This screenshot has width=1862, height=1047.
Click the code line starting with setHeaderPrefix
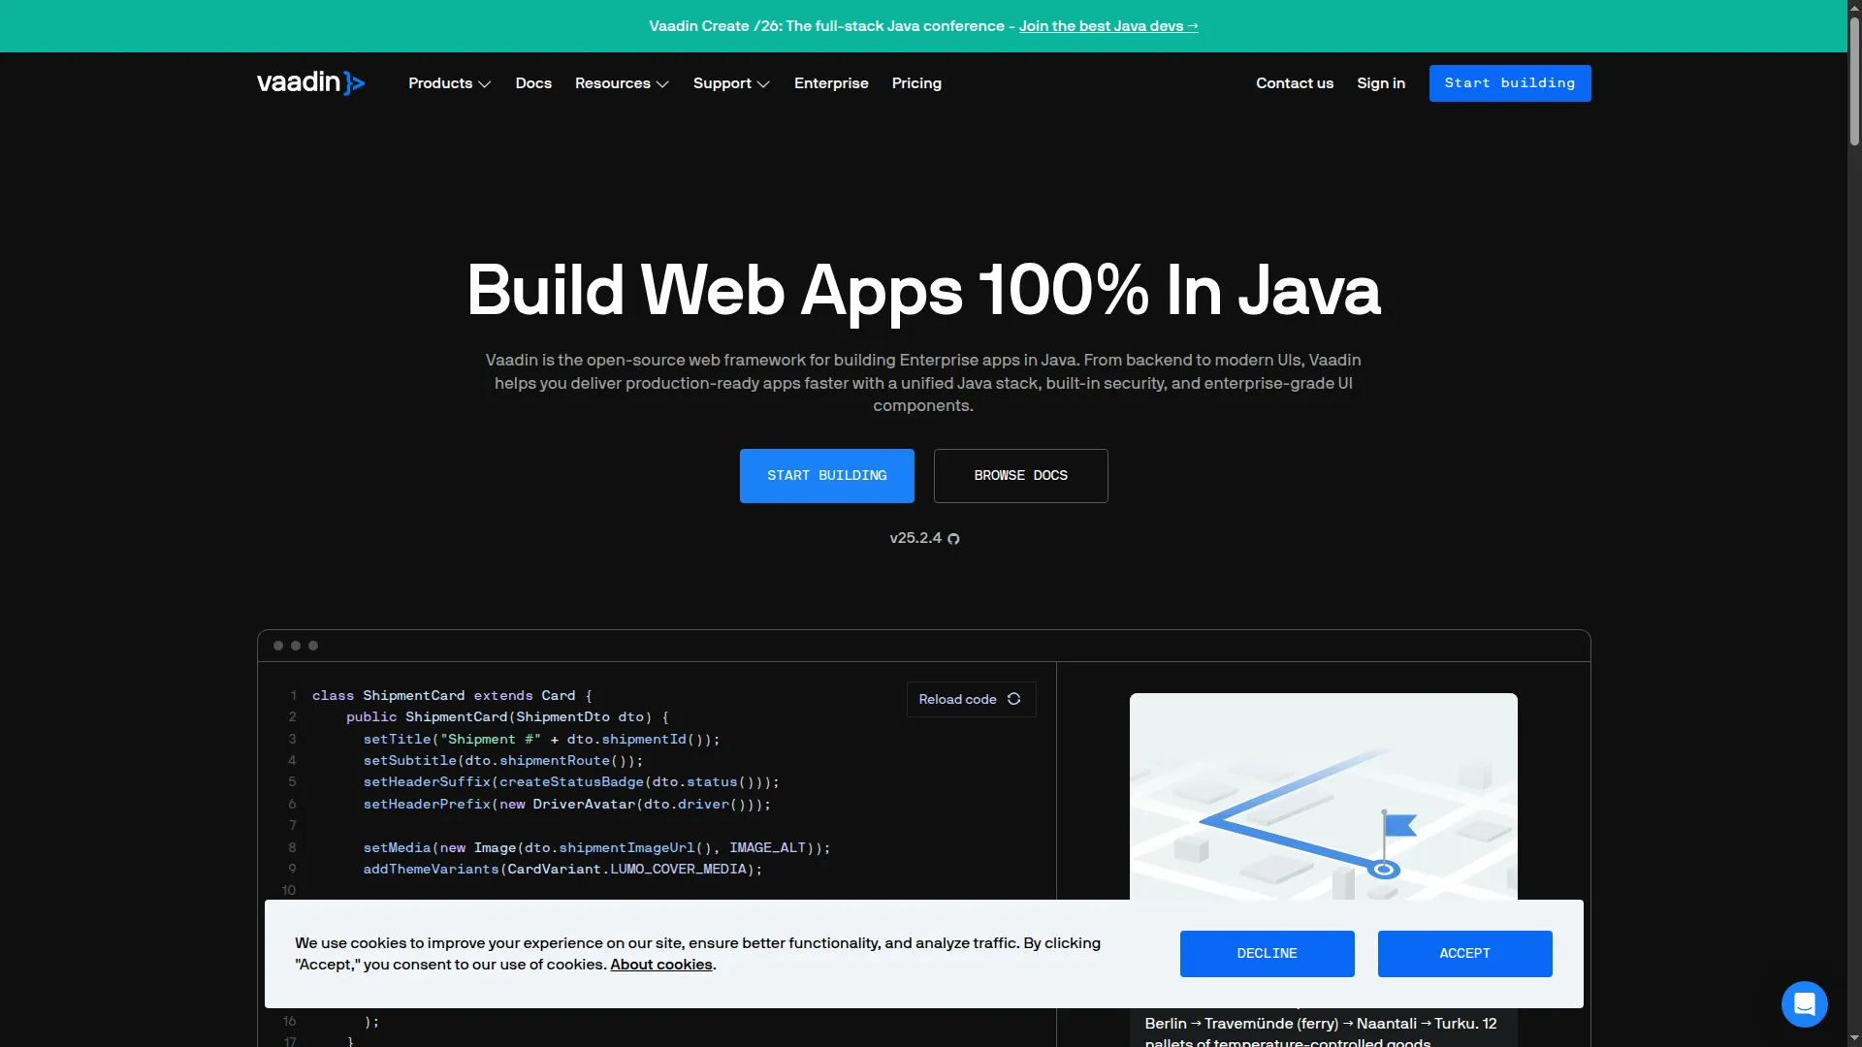point(567,805)
